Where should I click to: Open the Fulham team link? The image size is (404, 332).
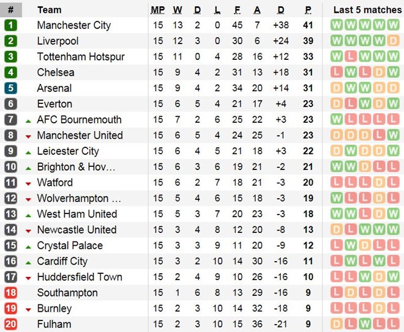54,324
